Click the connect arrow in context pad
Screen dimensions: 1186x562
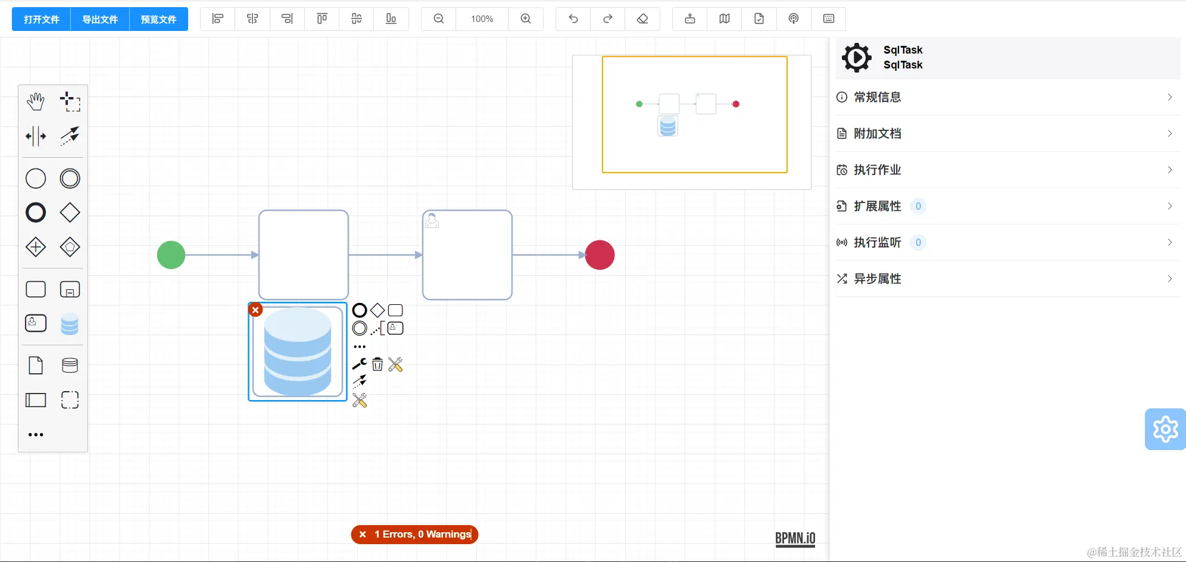pyautogui.click(x=360, y=382)
